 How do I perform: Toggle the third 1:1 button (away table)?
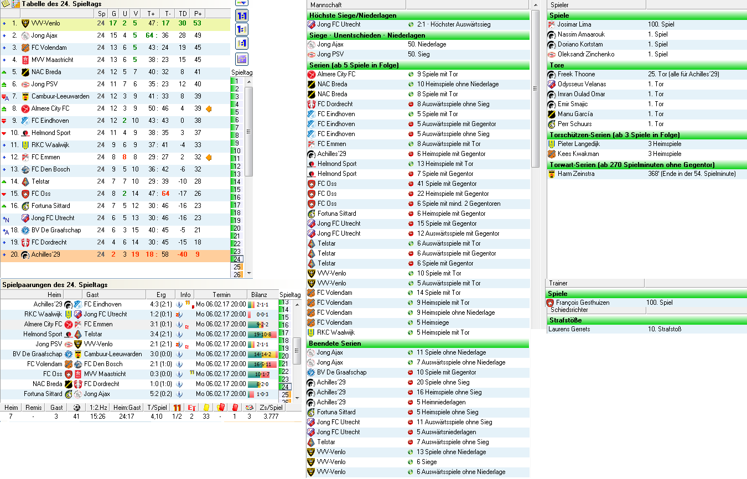(242, 44)
